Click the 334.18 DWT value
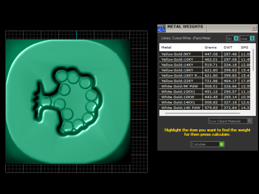This screenshot has height=194, width=259. [230, 65]
